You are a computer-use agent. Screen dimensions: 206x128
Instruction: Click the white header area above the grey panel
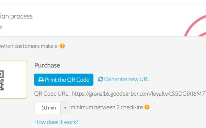(x=103, y=20)
